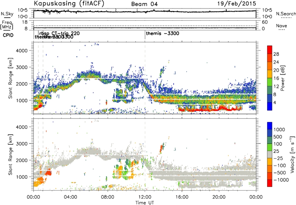This screenshot has width=296, height=205.
Task: Click '60' on the Nave axis
Action: pyautogui.click(x=265, y=22)
